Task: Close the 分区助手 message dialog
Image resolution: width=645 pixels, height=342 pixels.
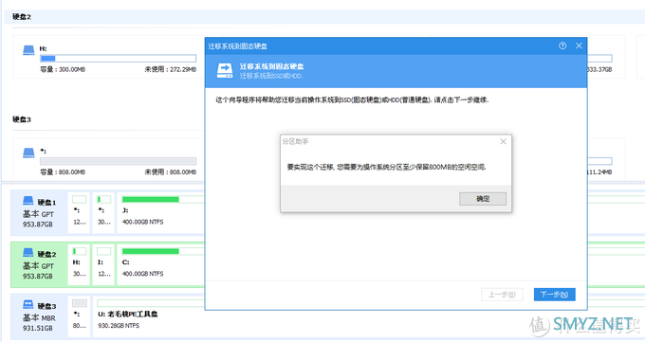Action: click(x=503, y=141)
